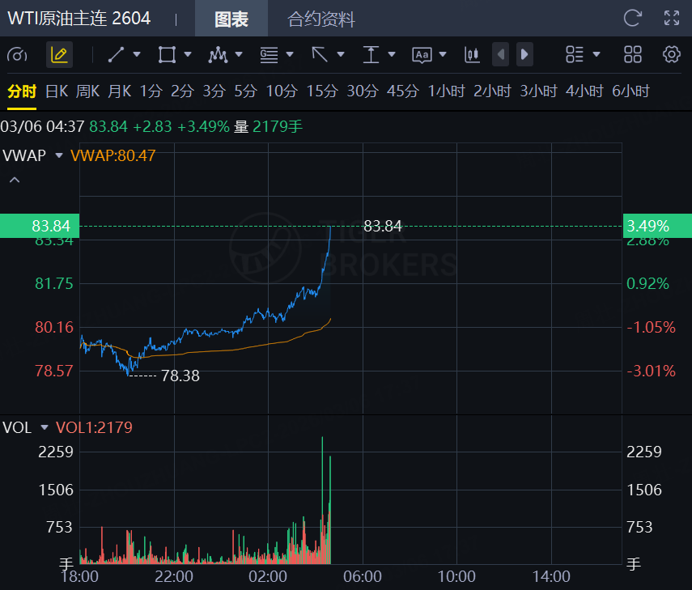
Task: Toggle the pencil drawing mode icon
Action: click(59, 55)
